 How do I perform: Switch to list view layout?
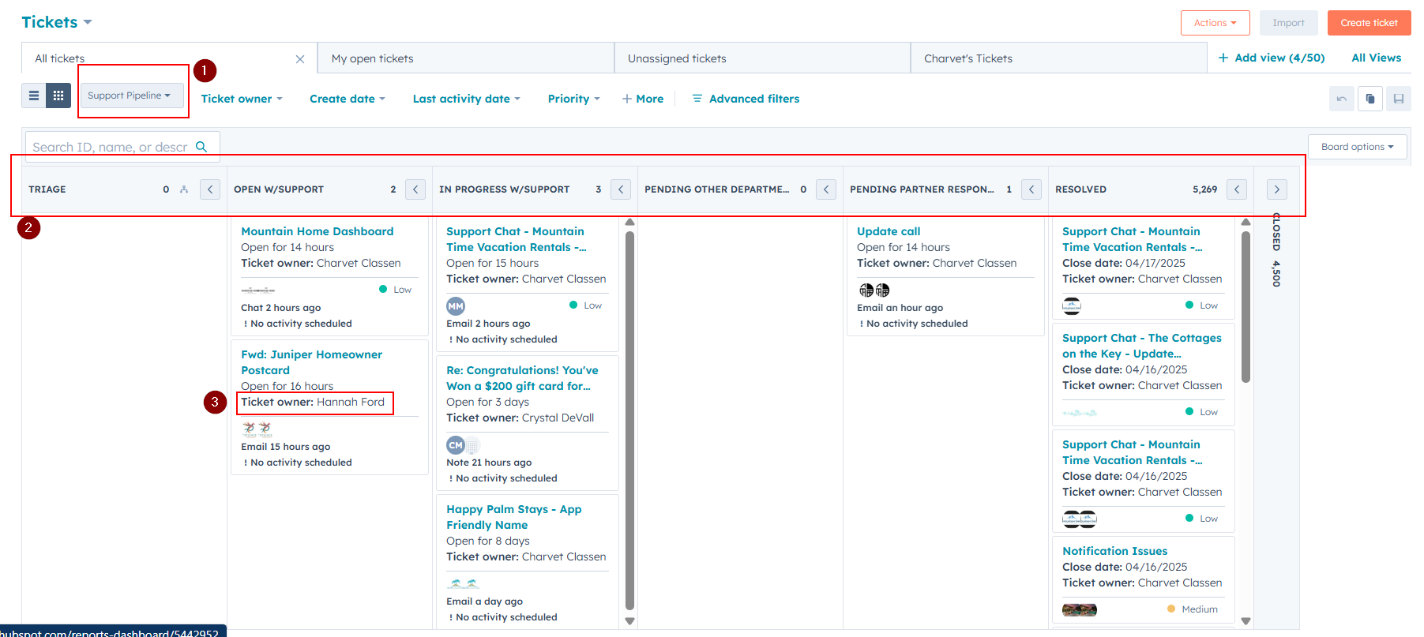pos(34,96)
